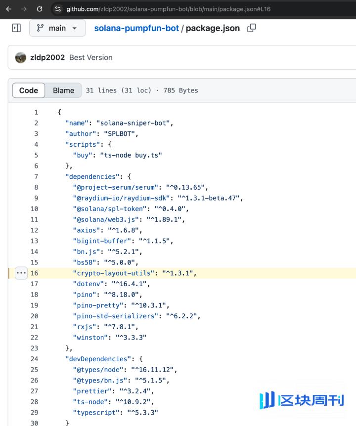The height and width of the screenshot is (426, 356).
Task: Click the "@raydium-io/raydium-sdk" dependency
Action: (x=121, y=198)
